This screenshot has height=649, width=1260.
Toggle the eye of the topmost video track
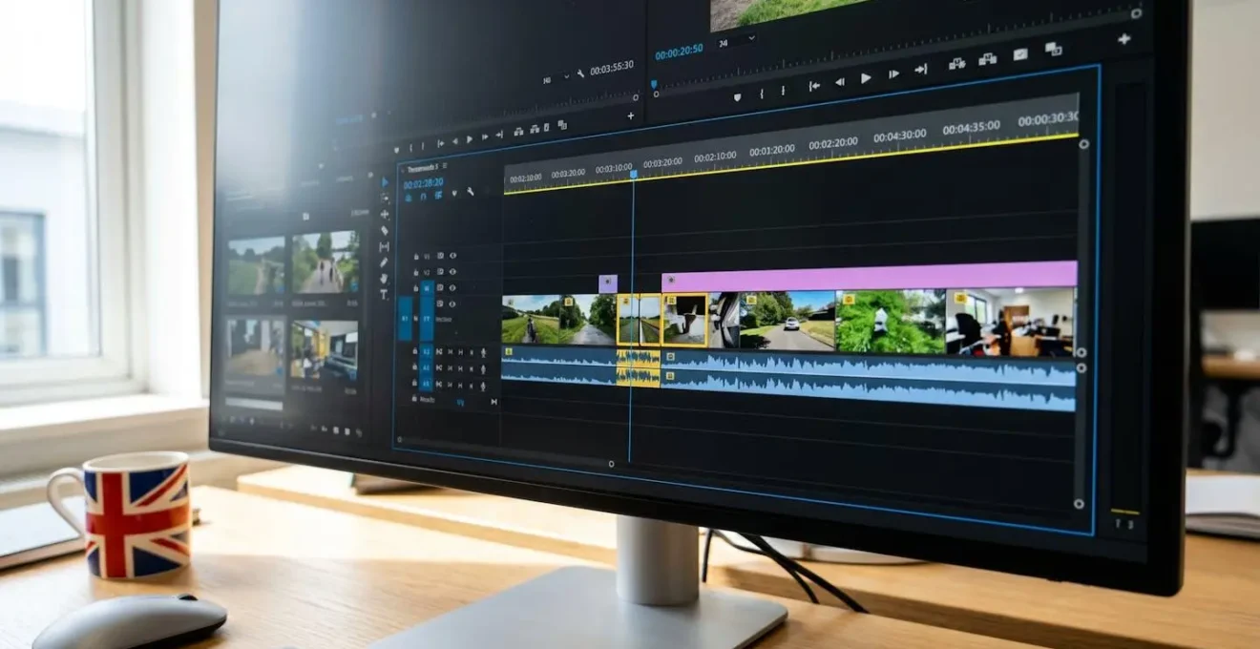click(453, 256)
